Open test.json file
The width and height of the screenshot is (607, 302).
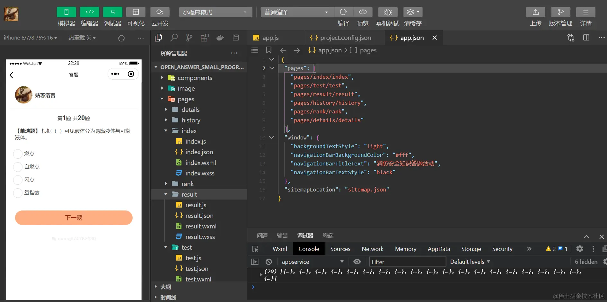click(x=197, y=269)
